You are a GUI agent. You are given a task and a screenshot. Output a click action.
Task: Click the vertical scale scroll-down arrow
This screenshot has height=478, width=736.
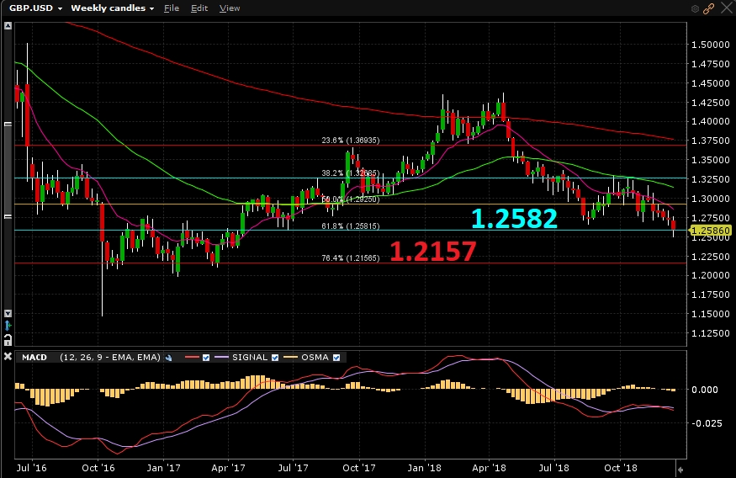pos(8,313)
